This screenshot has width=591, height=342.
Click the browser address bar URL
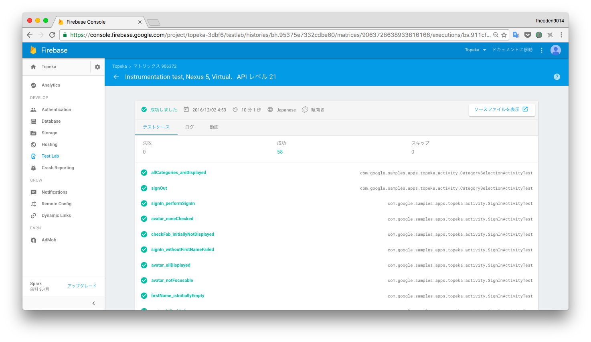click(280, 35)
